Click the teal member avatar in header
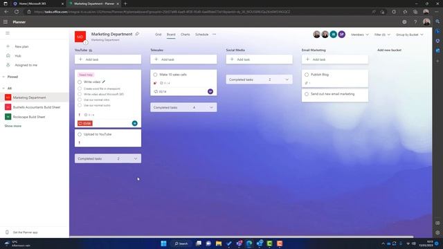443x249 pixels. (334, 35)
